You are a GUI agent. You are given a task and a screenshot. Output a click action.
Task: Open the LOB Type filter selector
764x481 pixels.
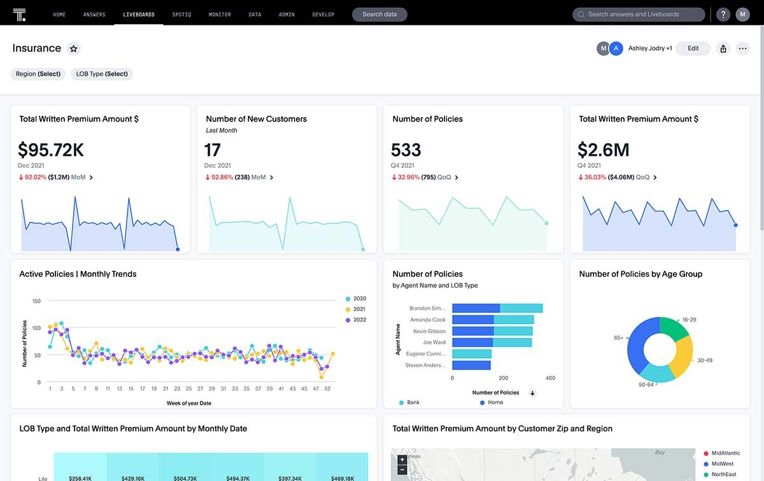tap(102, 74)
